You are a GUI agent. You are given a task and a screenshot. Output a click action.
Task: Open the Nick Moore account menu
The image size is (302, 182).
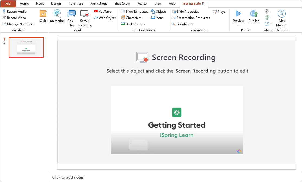pos(282,18)
